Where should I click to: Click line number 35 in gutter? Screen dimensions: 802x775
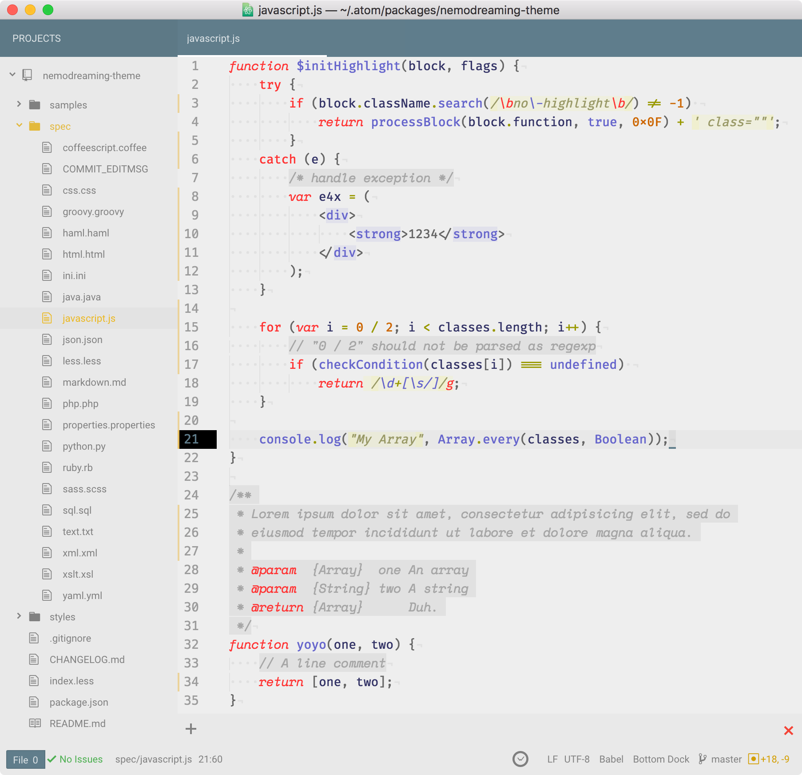coord(191,700)
